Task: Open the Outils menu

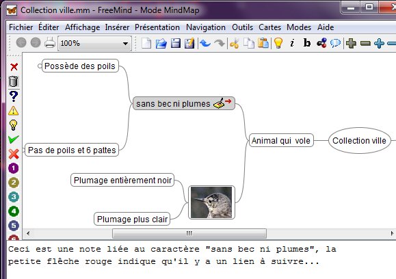Action: [x=242, y=27]
